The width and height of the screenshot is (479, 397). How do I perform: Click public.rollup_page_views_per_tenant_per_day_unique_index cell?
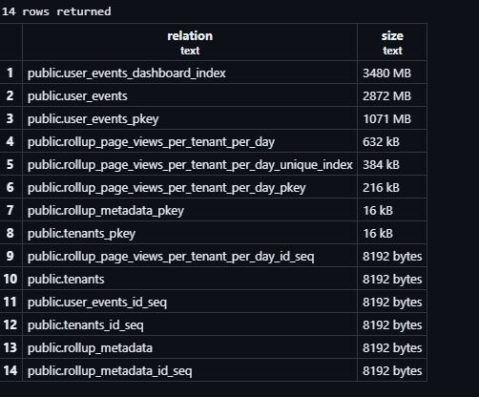click(x=190, y=164)
